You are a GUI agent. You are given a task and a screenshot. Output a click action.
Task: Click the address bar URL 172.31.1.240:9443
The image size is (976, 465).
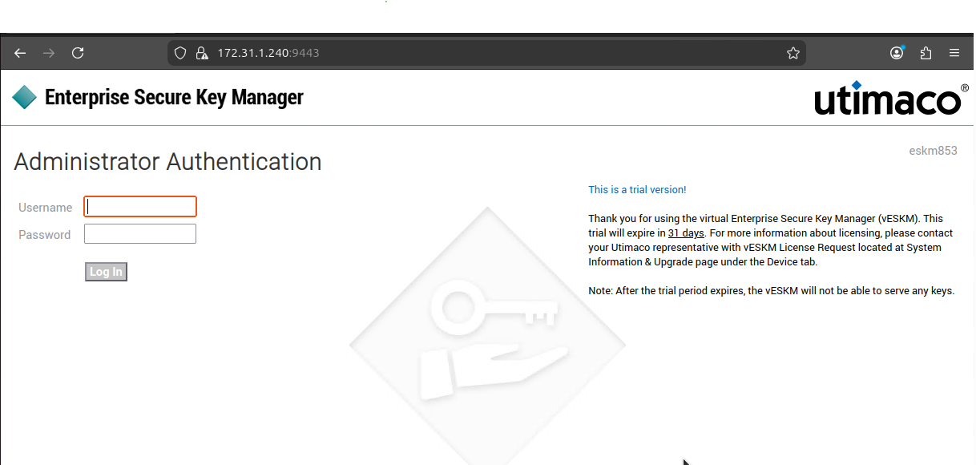point(268,53)
